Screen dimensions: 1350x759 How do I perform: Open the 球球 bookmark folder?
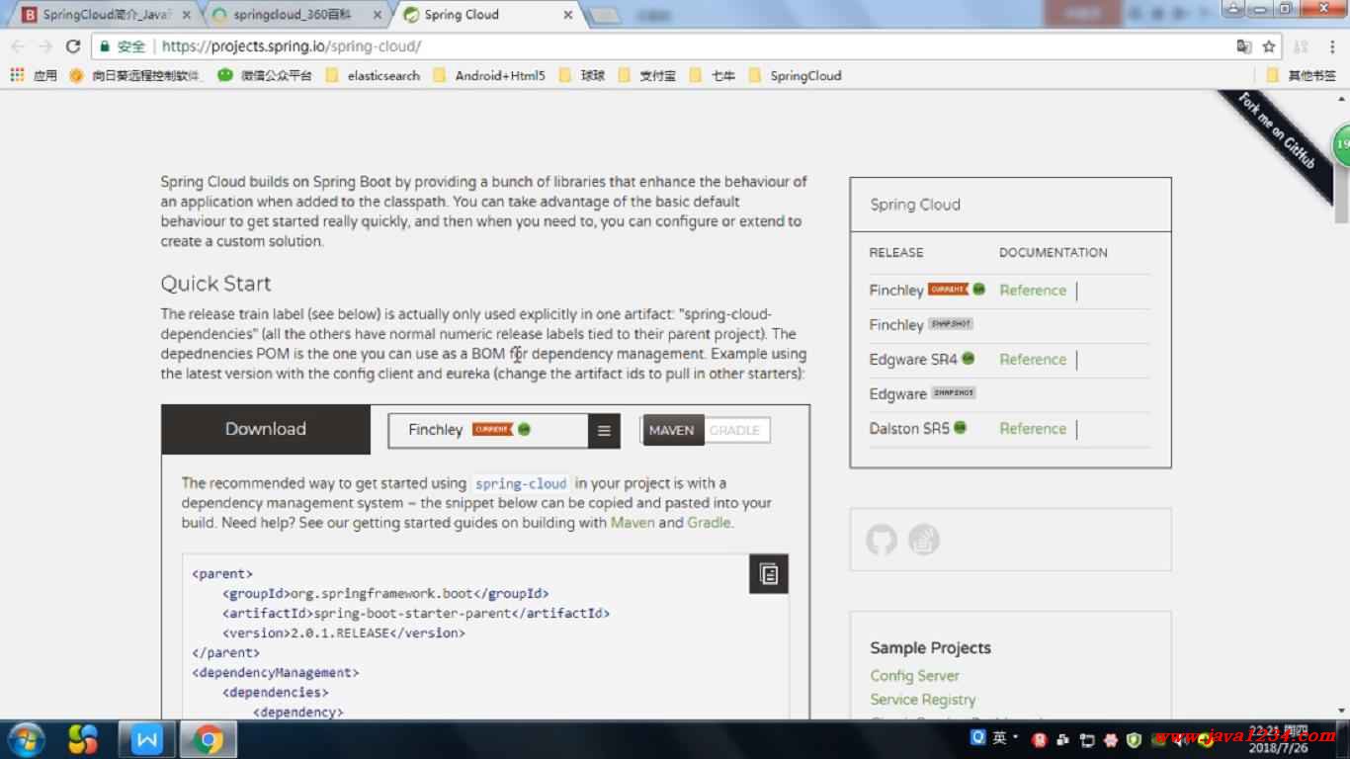pos(582,75)
